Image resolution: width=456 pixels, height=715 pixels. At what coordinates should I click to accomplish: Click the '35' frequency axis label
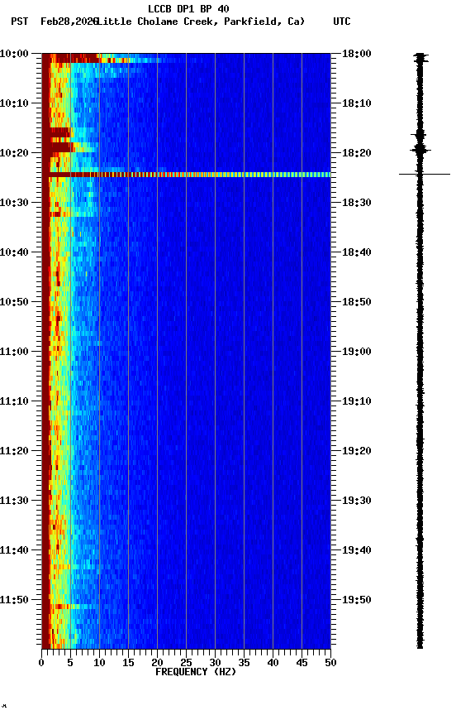pyautogui.click(x=244, y=663)
